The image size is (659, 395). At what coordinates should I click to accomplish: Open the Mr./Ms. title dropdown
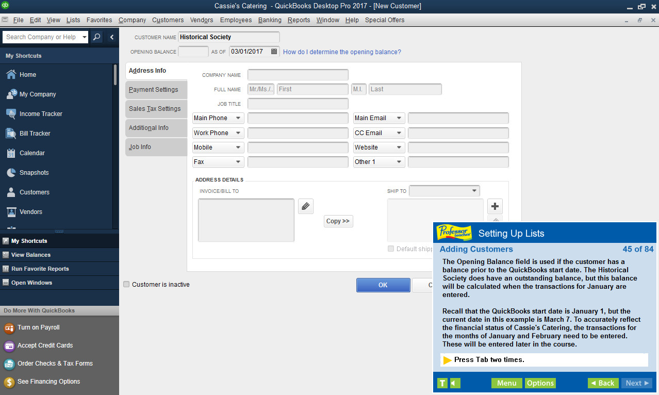[260, 89]
